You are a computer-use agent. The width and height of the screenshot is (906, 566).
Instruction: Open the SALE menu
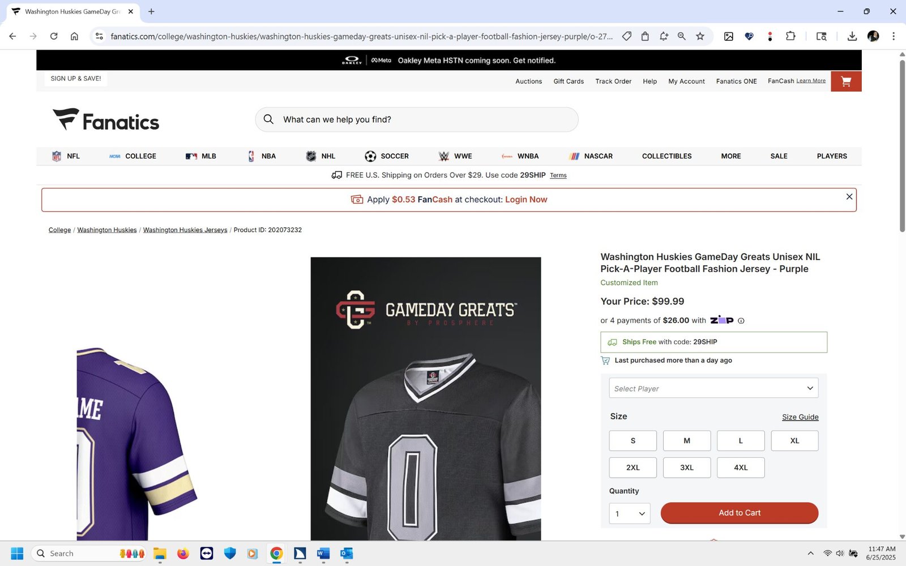click(x=779, y=156)
